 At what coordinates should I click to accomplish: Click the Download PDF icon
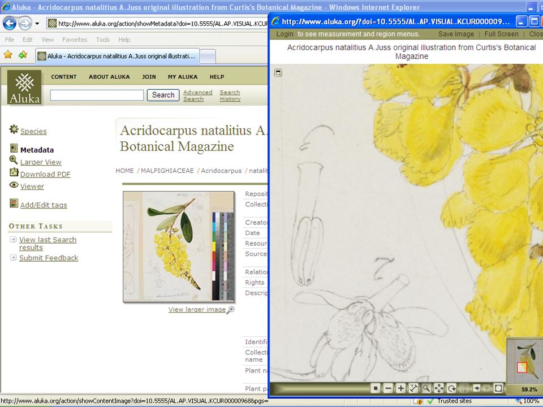(14, 172)
